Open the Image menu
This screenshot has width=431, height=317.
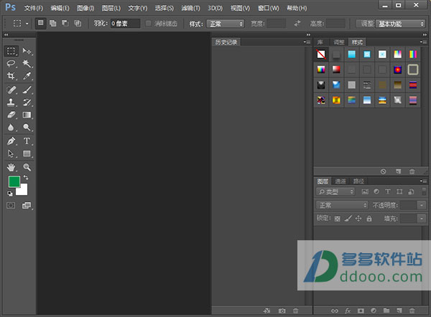pyautogui.click(x=85, y=8)
